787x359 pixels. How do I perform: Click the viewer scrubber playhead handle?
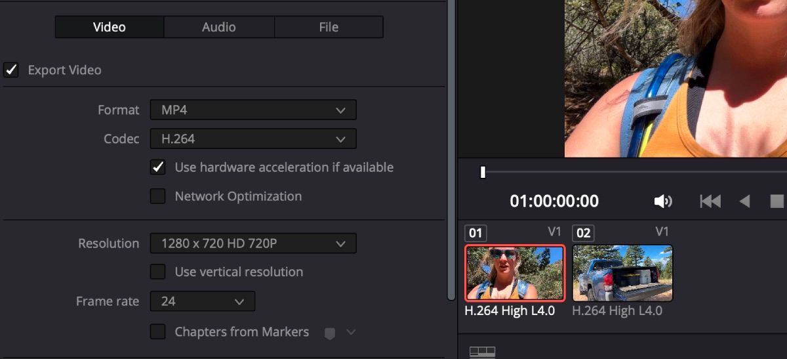point(483,172)
